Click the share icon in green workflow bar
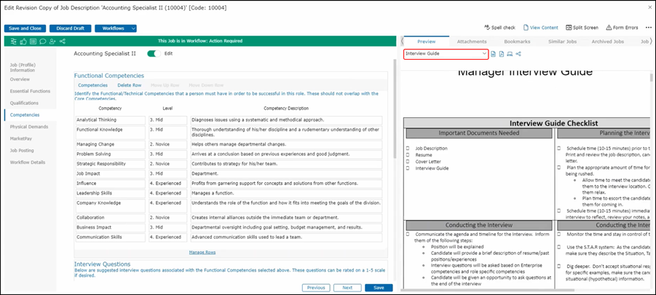 [61, 41]
